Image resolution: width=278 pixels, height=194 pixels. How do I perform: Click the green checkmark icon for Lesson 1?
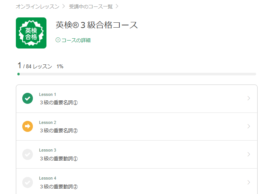pos(28,99)
